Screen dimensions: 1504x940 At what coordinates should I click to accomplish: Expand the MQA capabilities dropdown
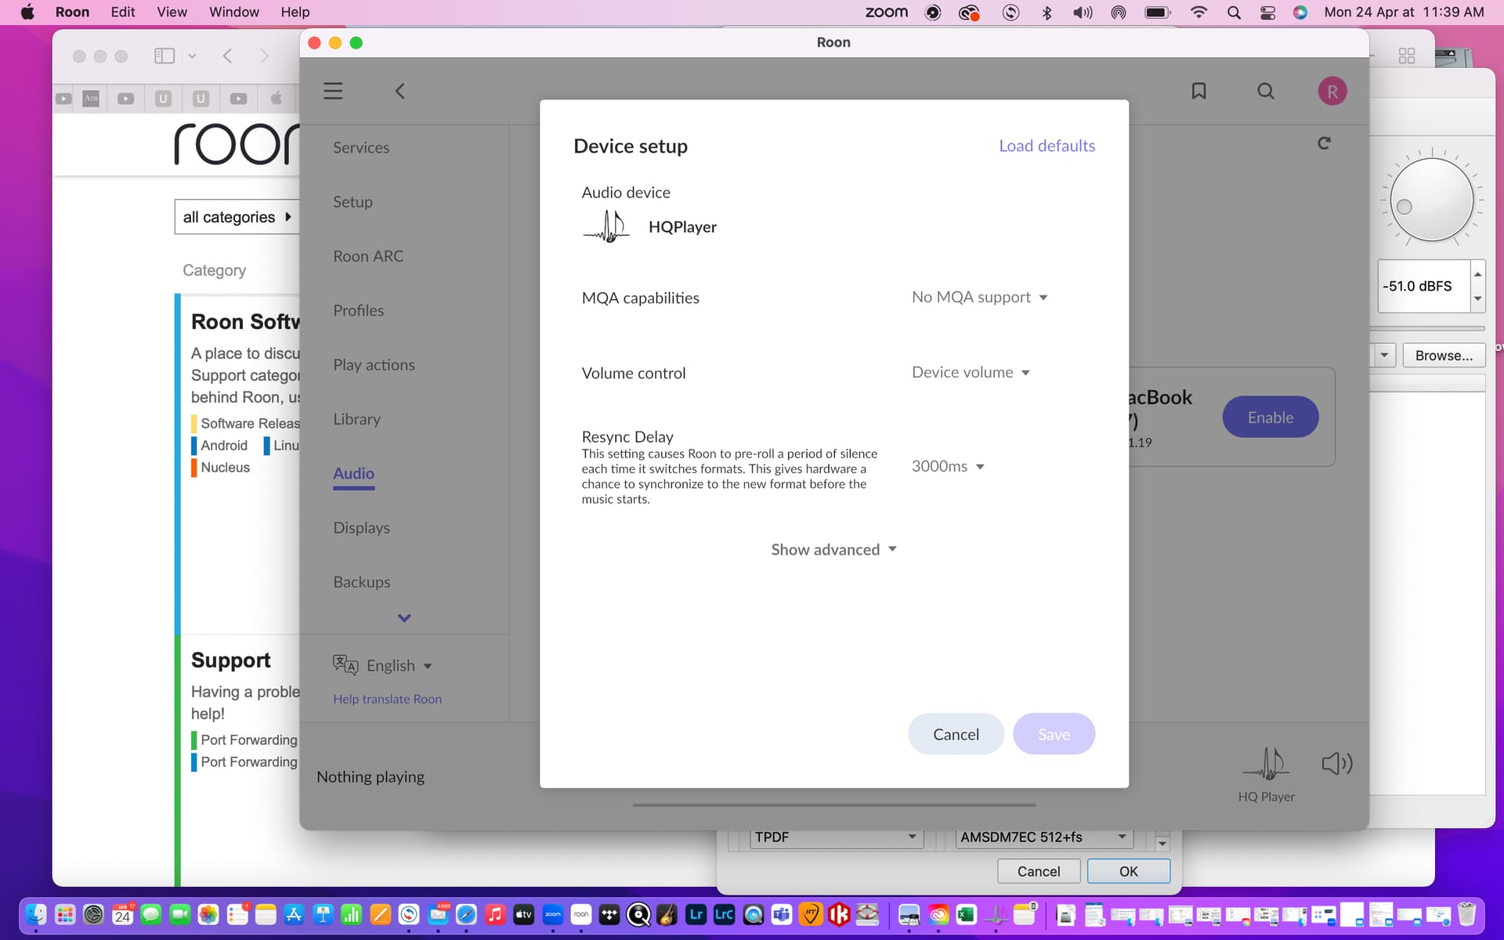click(x=979, y=298)
